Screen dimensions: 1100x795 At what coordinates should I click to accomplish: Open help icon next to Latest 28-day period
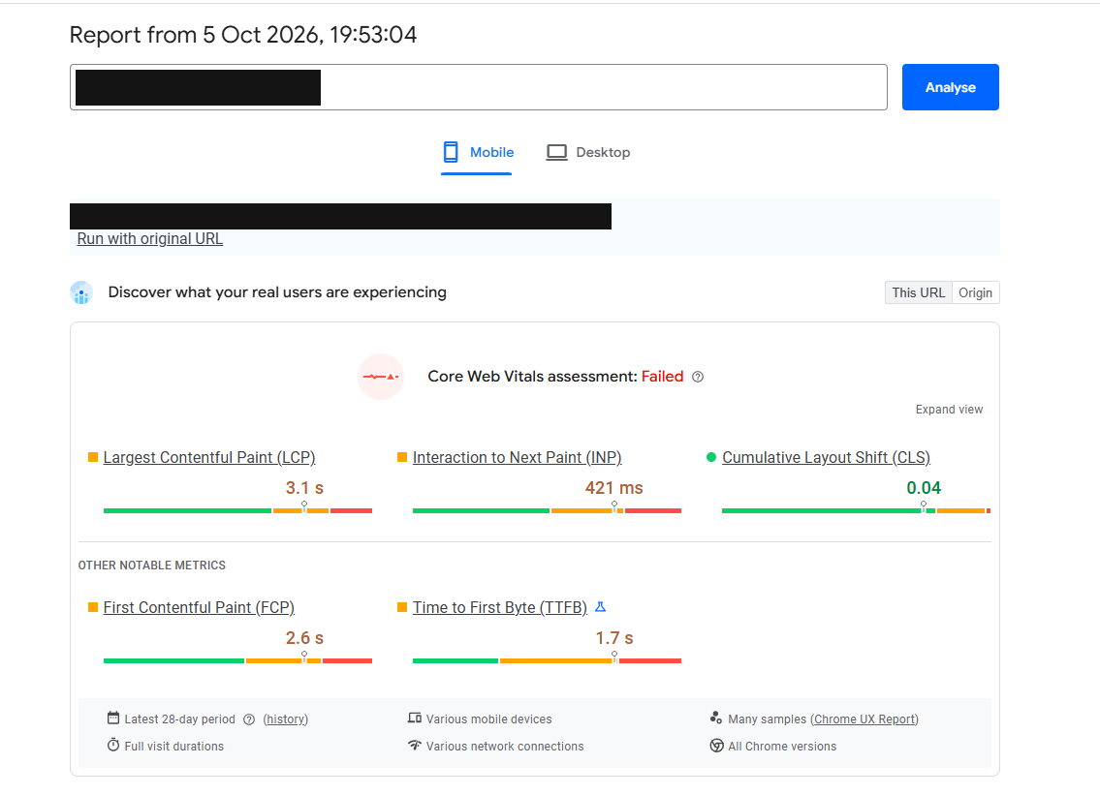249,720
